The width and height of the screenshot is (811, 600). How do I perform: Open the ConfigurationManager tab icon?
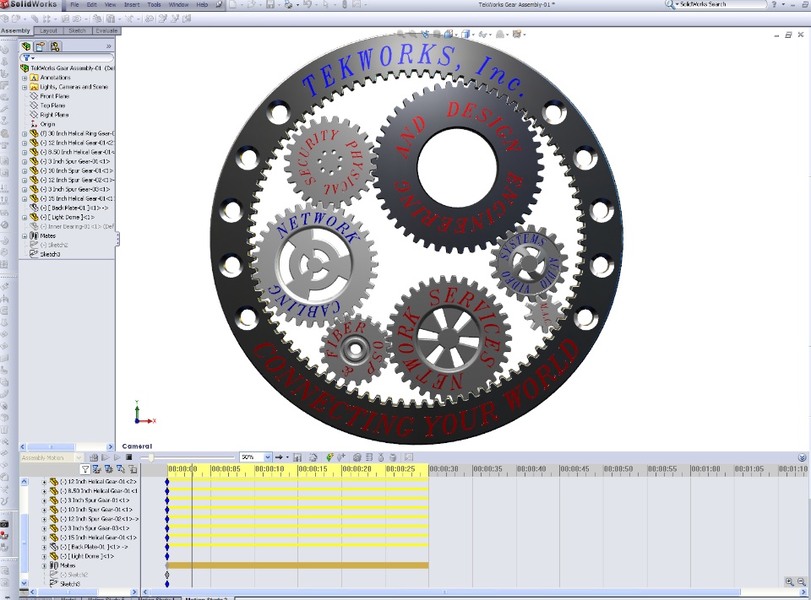[x=55, y=46]
